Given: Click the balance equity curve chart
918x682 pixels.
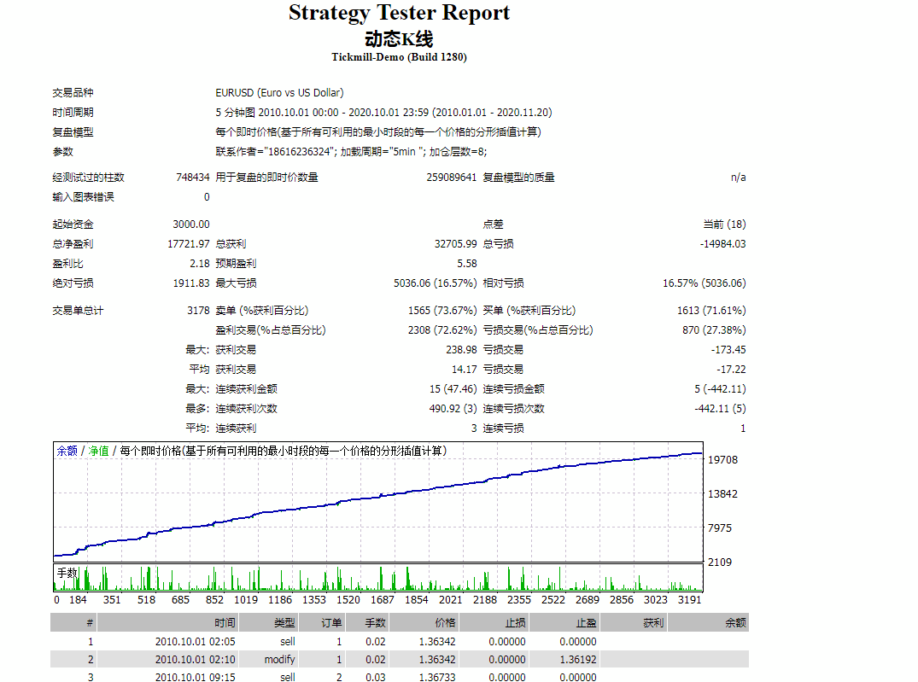Looking at the screenshot, I should coord(378,502).
